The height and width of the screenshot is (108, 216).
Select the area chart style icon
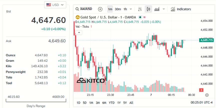157,9
